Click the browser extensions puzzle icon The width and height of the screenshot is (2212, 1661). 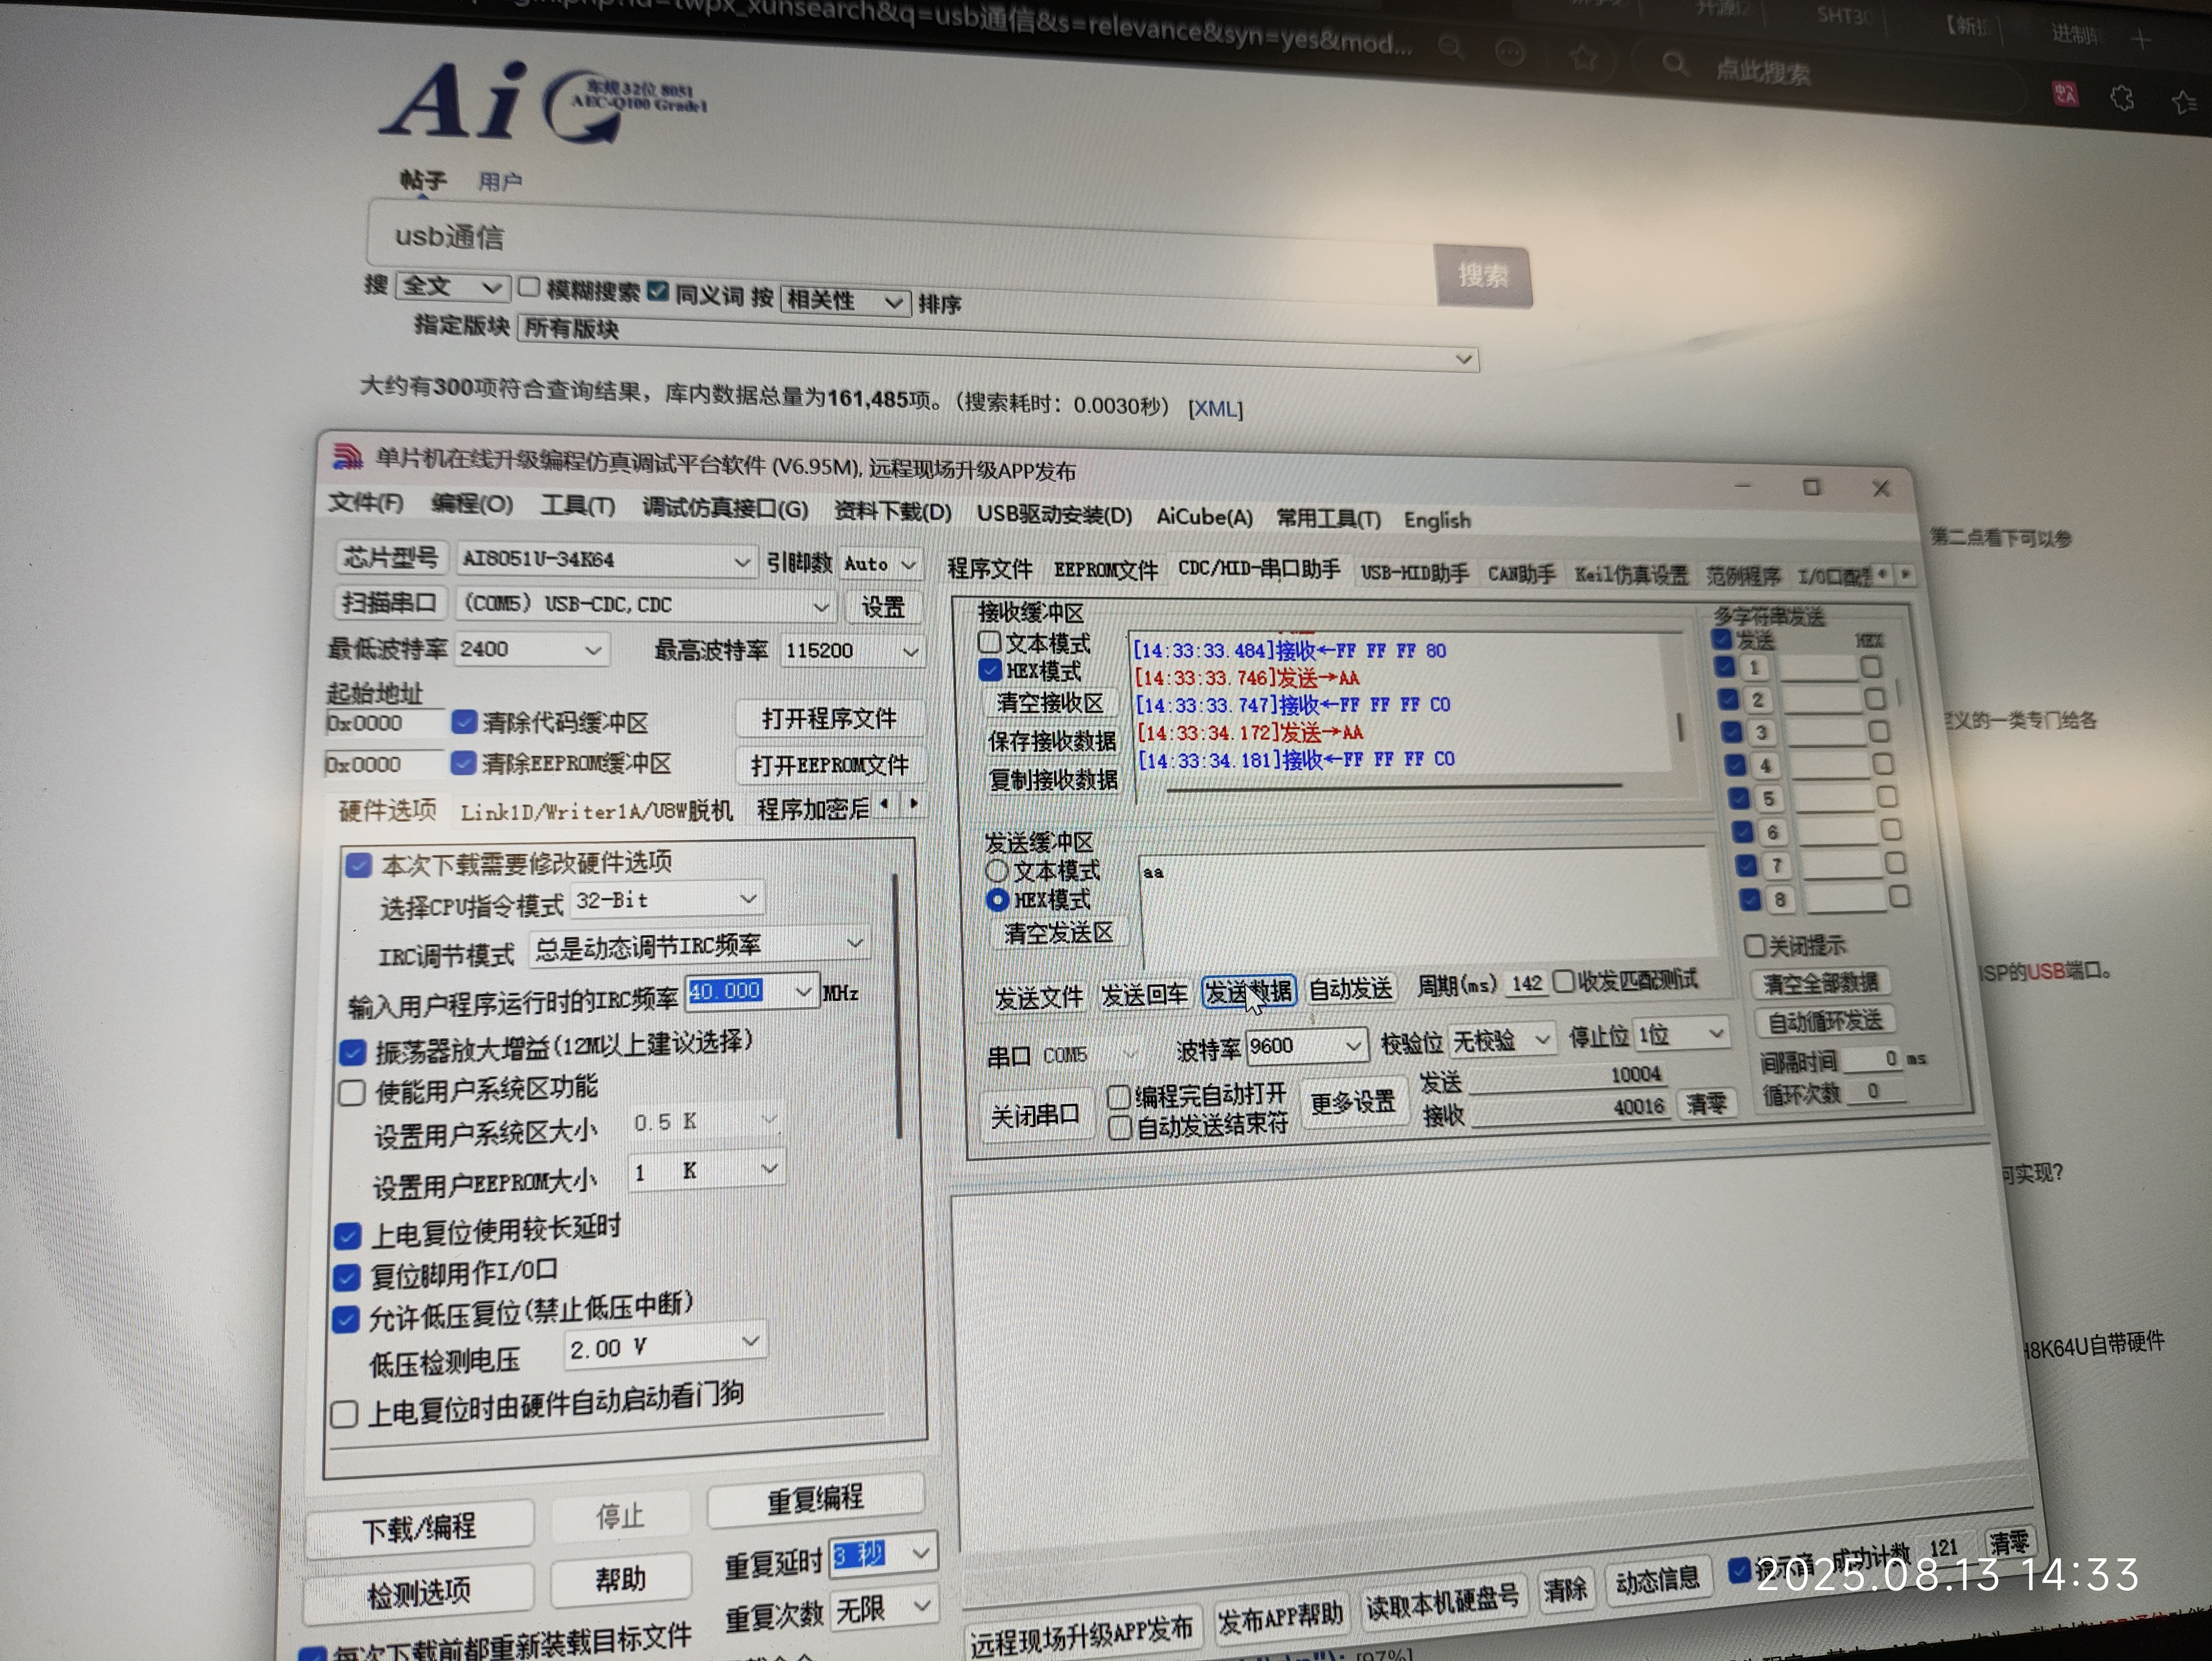2121,98
